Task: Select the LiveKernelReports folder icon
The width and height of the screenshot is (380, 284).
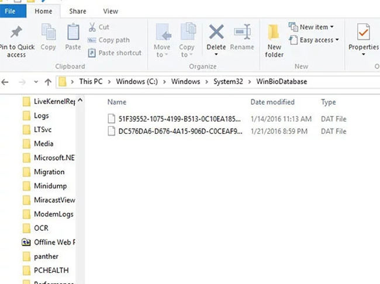Action: [26, 102]
